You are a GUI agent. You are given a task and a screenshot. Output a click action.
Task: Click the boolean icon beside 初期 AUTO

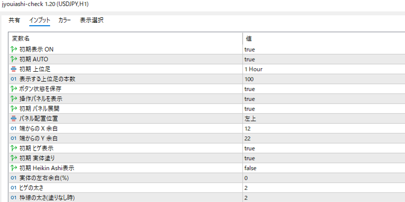point(14,59)
